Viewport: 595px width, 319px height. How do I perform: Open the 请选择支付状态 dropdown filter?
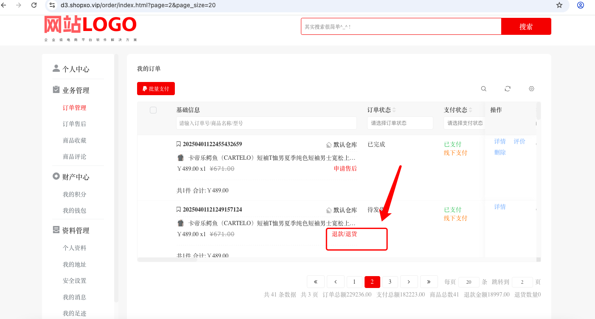click(464, 123)
